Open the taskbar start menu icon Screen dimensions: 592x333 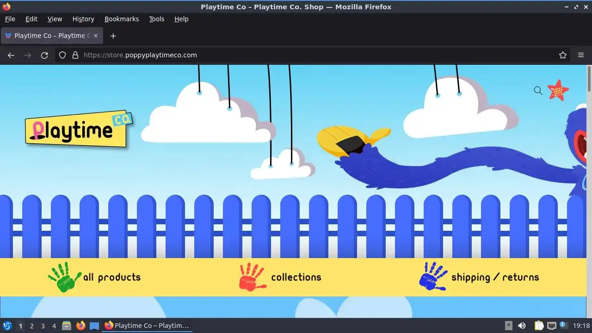click(7, 326)
